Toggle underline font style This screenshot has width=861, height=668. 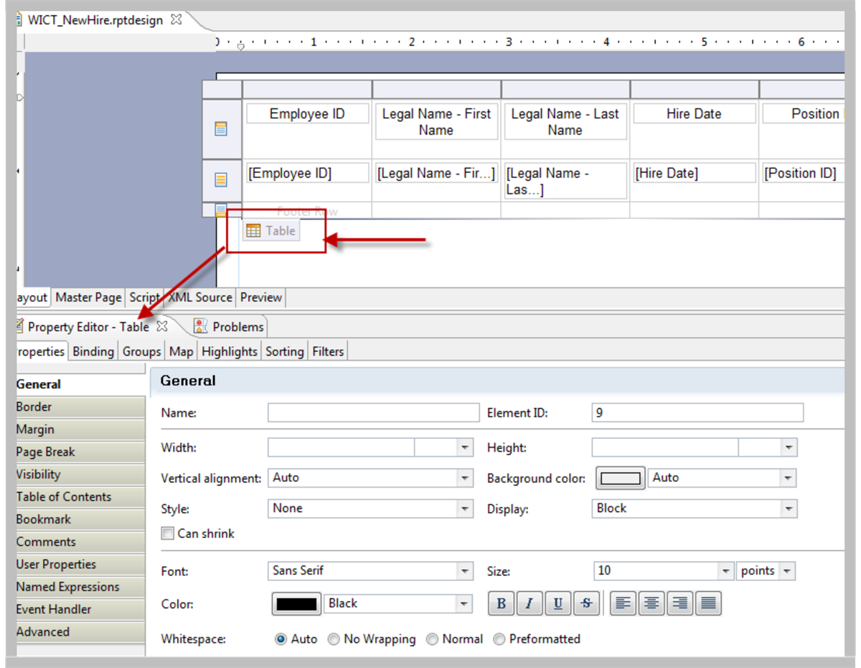point(558,603)
